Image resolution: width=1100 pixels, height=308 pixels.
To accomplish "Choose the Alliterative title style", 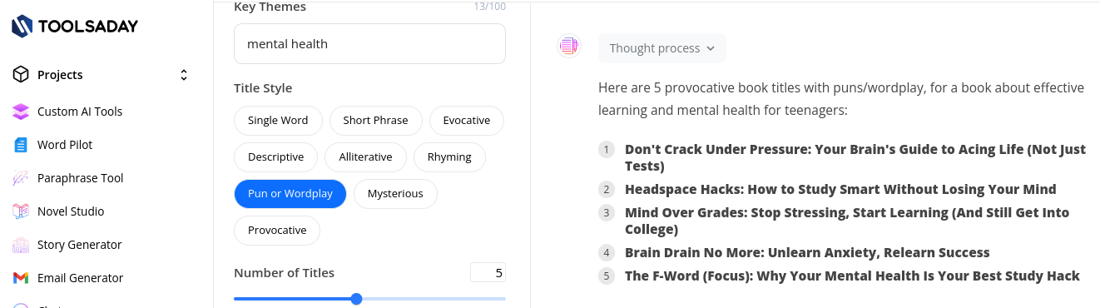I will click(x=365, y=157).
